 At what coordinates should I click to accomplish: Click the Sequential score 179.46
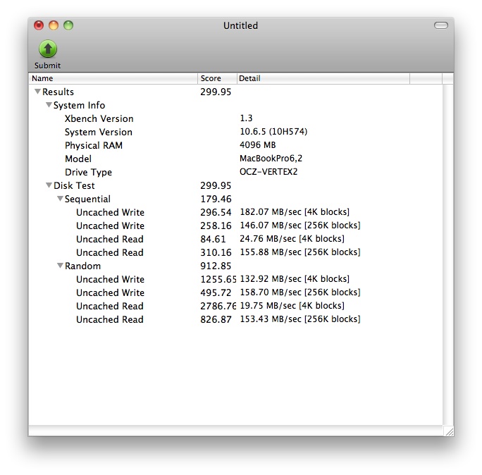pyautogui.click(x=216, y=199)
